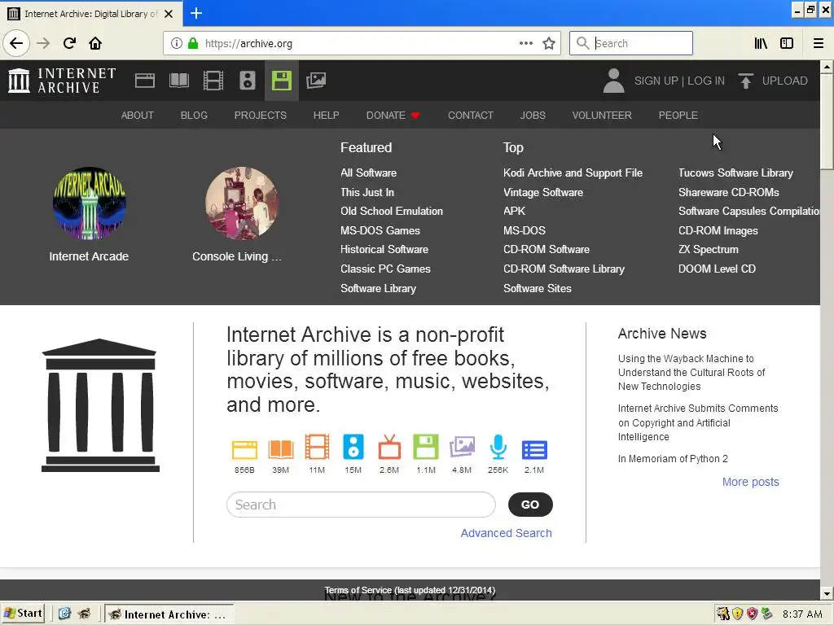Click the blue audio icon labeled 15M
834x625 pixels.
[353, 447]
